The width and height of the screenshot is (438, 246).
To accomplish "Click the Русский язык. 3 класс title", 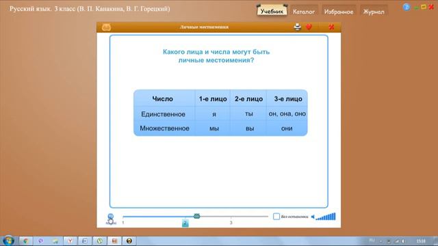I will [x=90, y=9].
